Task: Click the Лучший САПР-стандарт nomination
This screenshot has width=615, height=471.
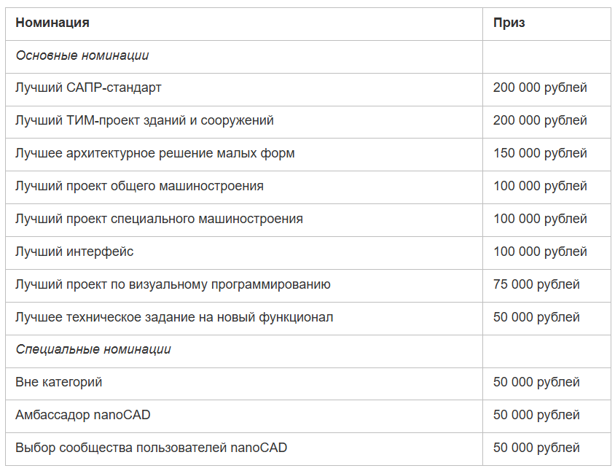Action: click(88, 87)
